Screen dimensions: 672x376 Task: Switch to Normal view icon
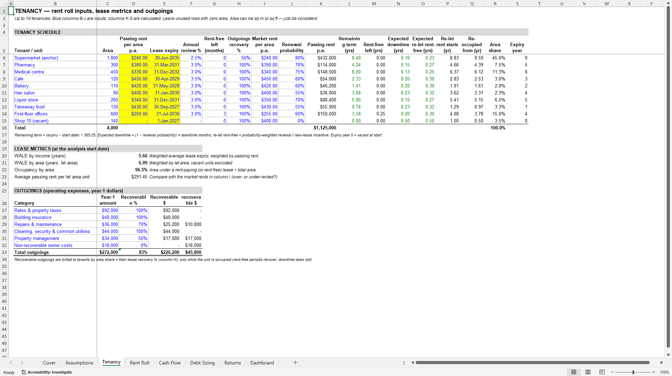pos(574,372)
